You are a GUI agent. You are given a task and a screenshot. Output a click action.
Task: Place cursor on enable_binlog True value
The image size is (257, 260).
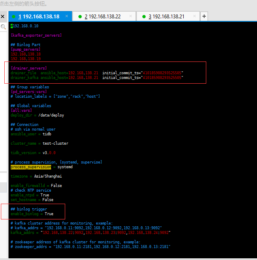[x=49, y=214]
